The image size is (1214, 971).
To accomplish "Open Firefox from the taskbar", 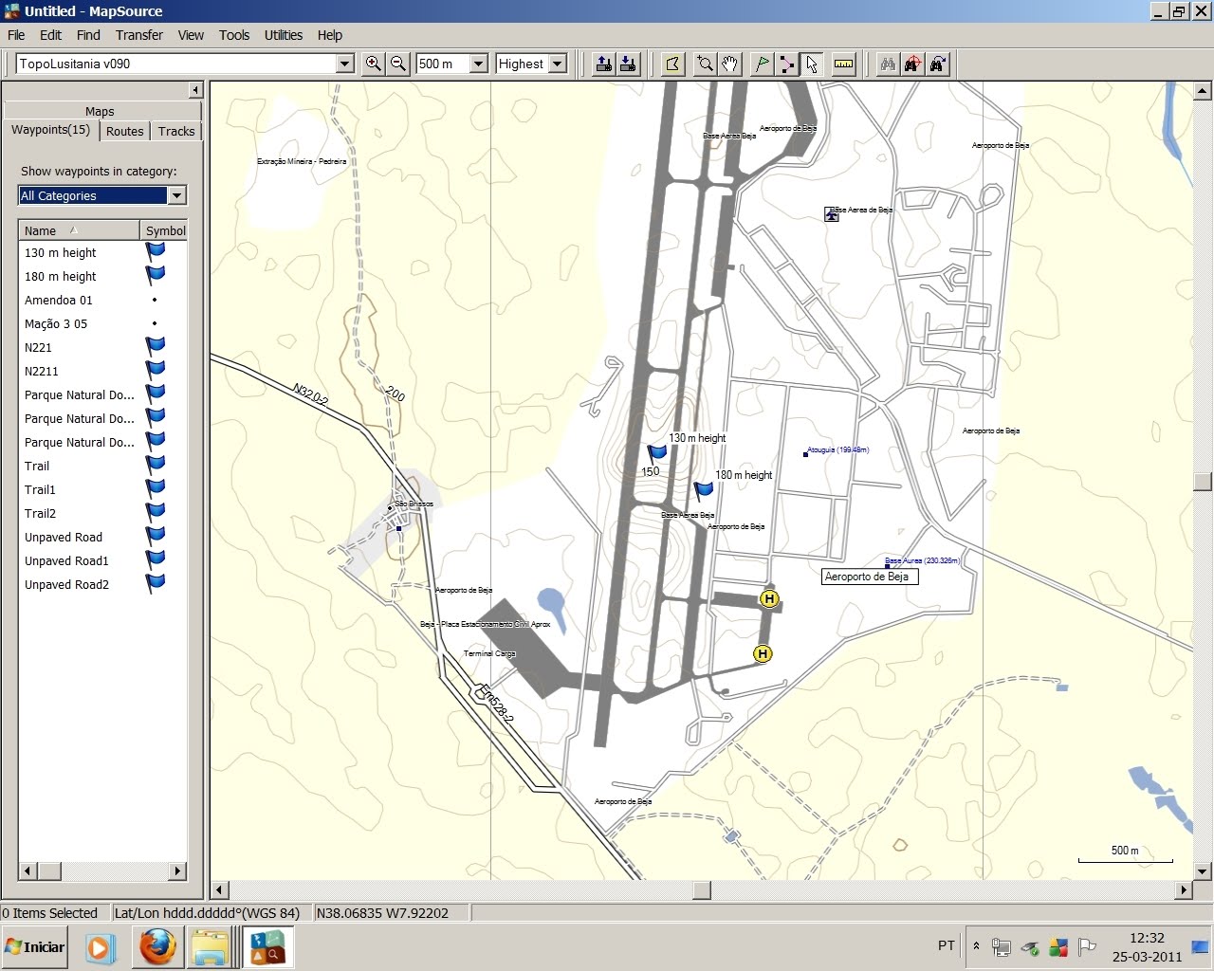I will tap(157, 946).
